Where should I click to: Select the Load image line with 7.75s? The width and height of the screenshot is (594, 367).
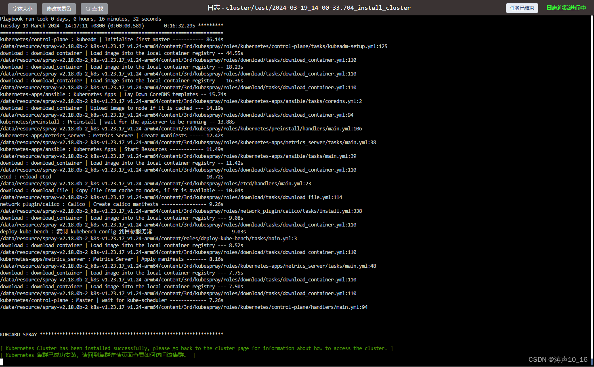(122, 273)
